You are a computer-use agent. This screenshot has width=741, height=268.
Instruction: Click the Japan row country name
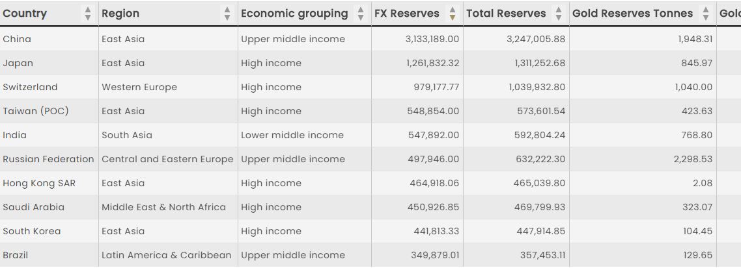(x=18, y=63)
